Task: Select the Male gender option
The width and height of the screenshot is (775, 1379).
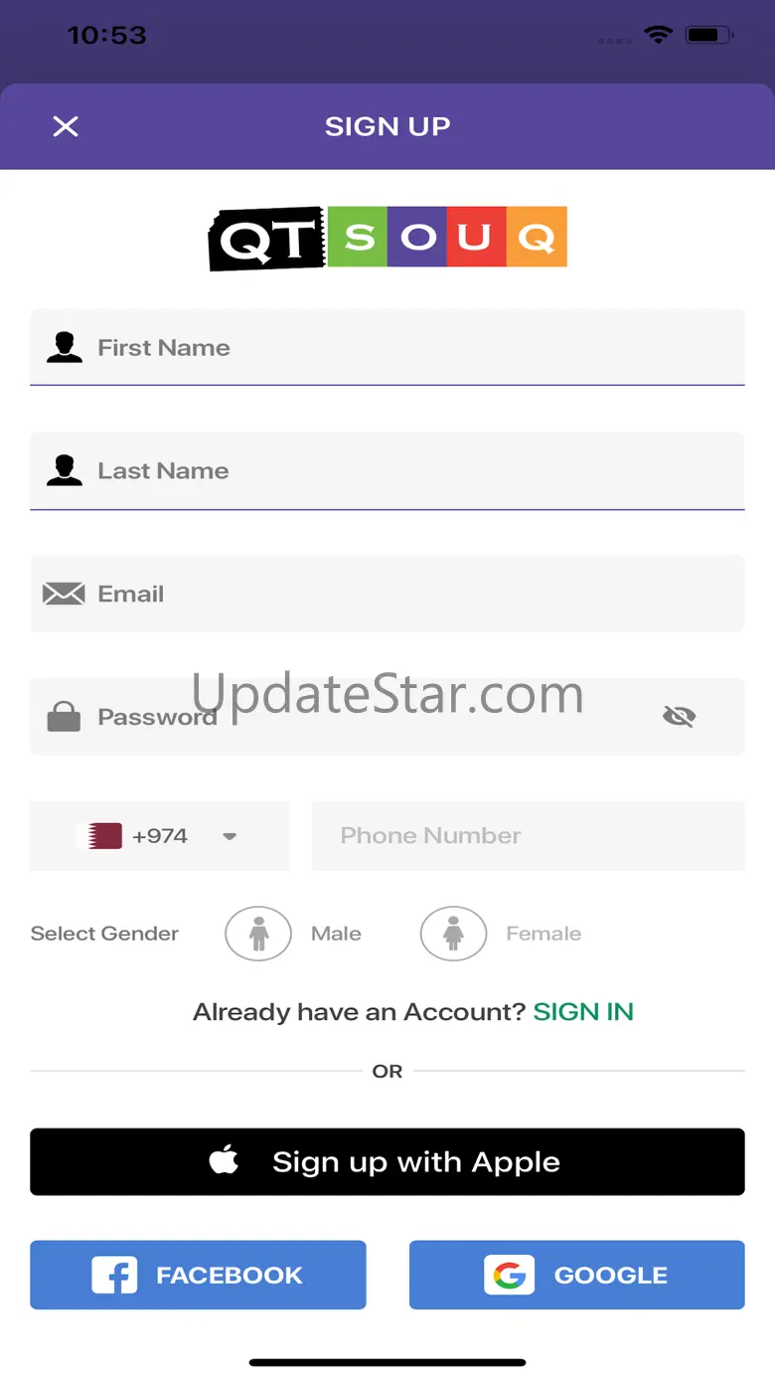Action: (258, 934)
